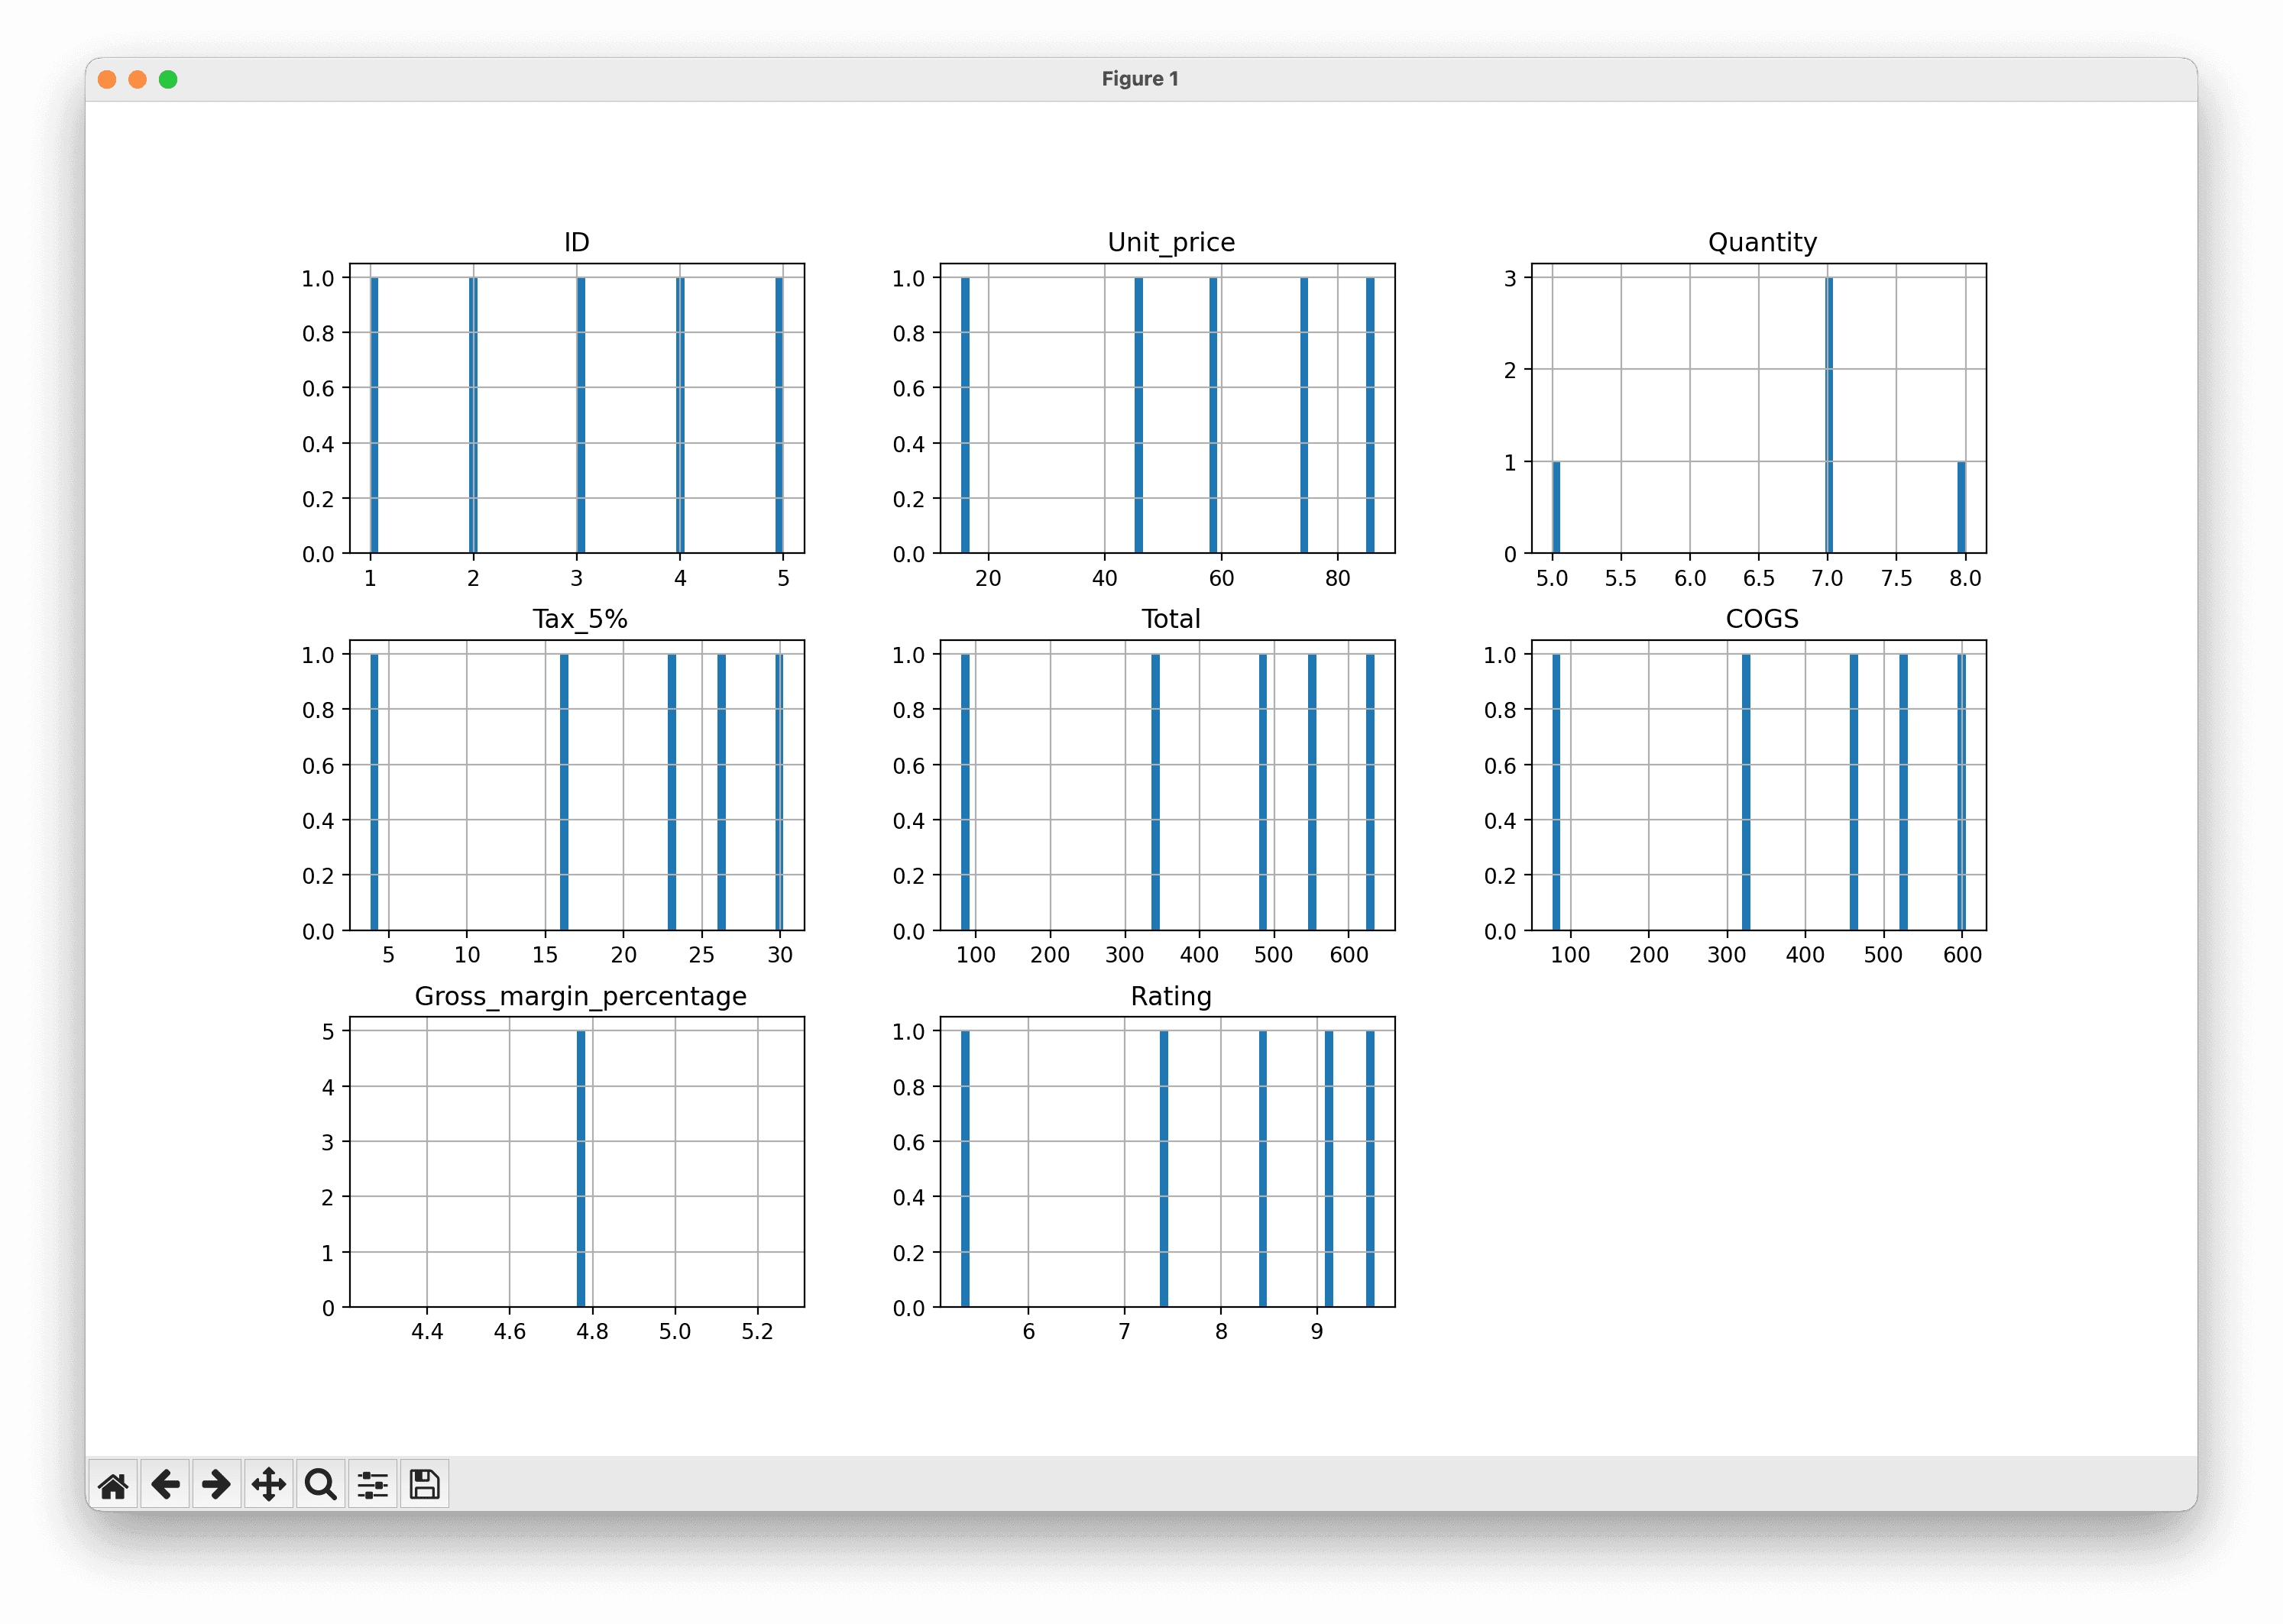Open Configure subplots sliders icon
The height and width of the screenshot is (1624, 2283).
[x=373, y=1485]
